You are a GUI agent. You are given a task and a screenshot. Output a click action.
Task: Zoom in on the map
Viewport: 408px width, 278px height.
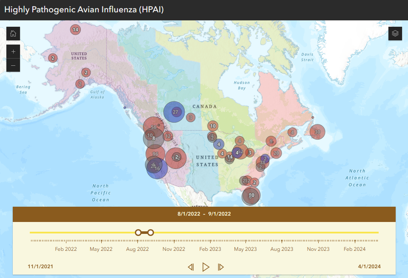[13, 51]
